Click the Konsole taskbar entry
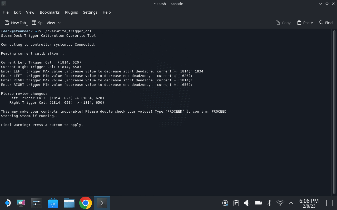The width and height of the screenshot is (337, 210). [102, 203]
